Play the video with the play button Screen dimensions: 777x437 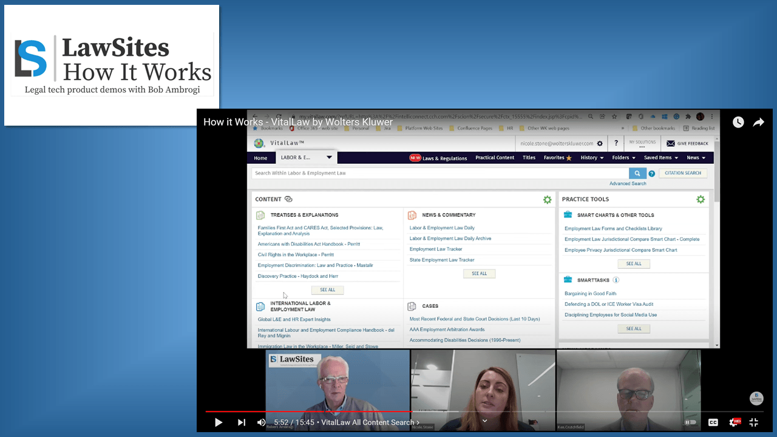(219, 422)
